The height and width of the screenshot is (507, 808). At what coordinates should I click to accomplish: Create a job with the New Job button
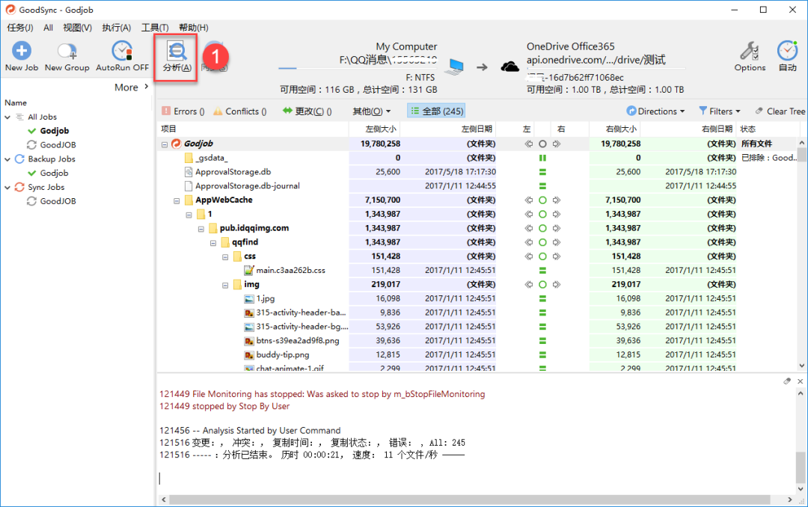(x=21, y=57)
